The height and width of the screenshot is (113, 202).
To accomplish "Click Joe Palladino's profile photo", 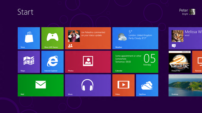I will [74, 36].
